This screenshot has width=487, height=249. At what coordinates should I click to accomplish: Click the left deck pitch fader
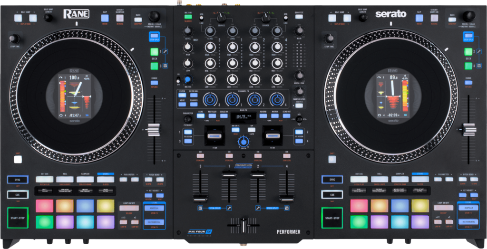[x=153, y=129]
